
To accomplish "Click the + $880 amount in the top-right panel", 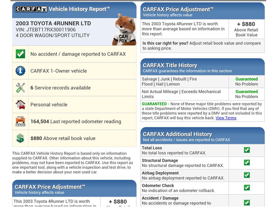I will (246, 24).
